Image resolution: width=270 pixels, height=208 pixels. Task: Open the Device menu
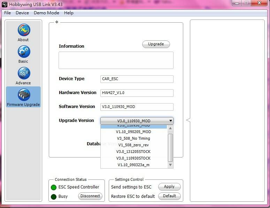pos(22,13)
